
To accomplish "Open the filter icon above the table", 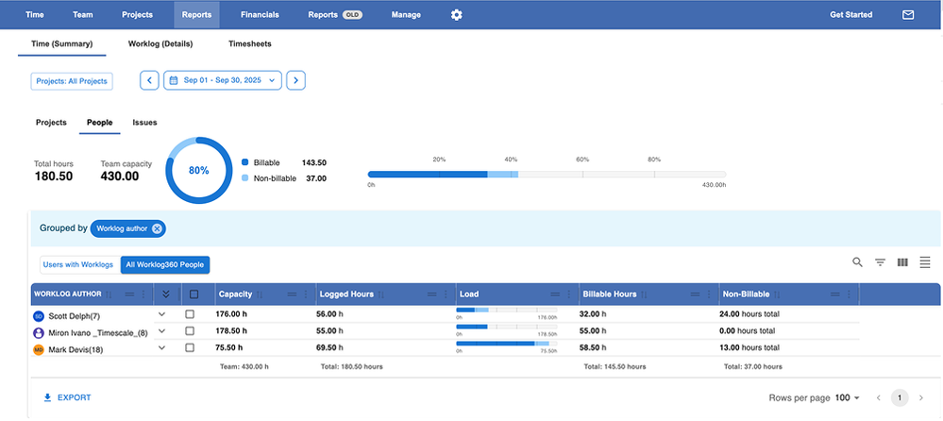I will [880, 262].
